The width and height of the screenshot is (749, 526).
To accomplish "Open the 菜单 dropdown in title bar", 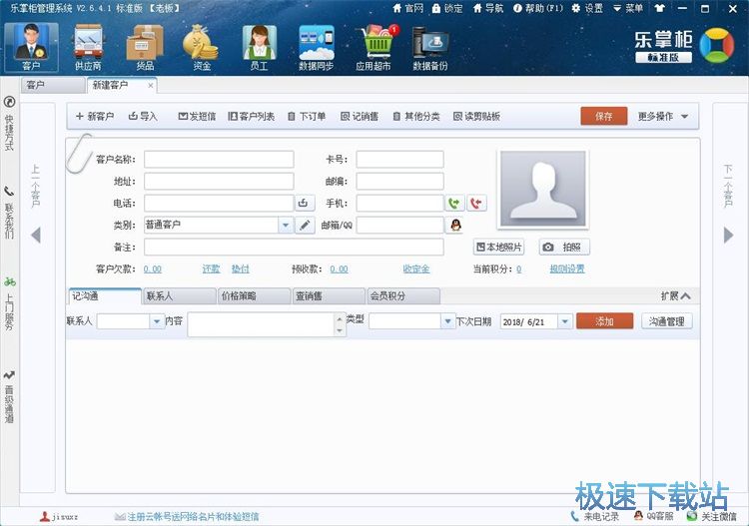I will point(628,8).
